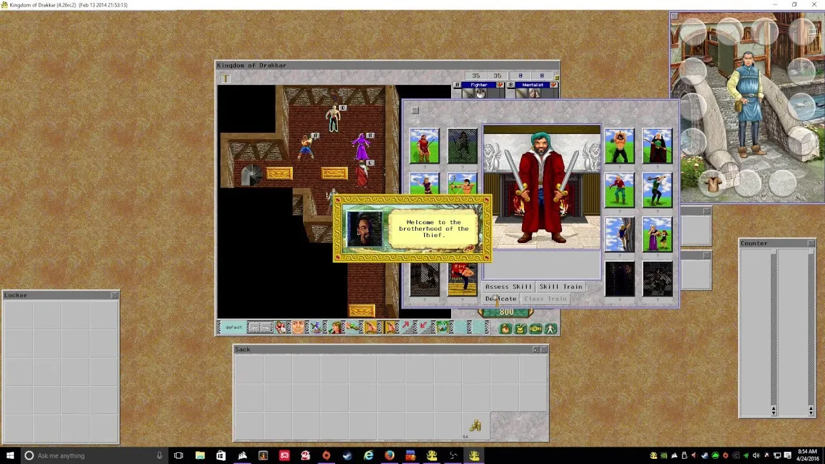Click the T button under Kingdom of Drakkar title
This screenshot has height=464, width=825.
pyautogui.click(x=225, y=78)
